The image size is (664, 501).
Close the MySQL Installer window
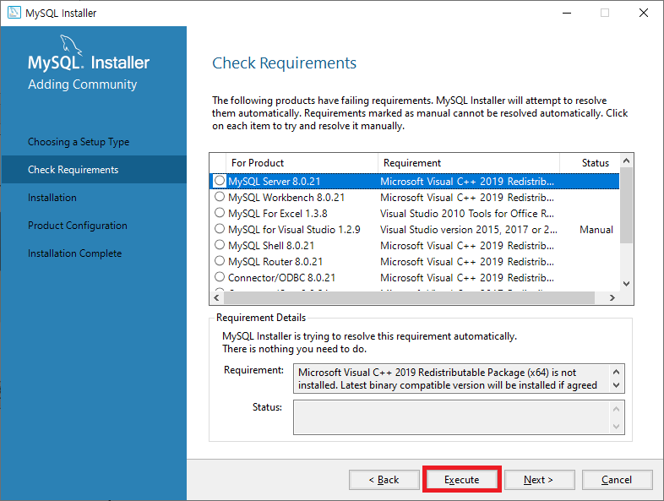(644, 13)
